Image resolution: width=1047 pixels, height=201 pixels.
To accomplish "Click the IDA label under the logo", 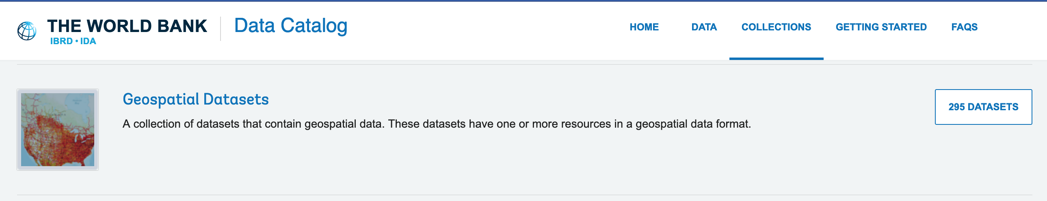I will (88, 41).
